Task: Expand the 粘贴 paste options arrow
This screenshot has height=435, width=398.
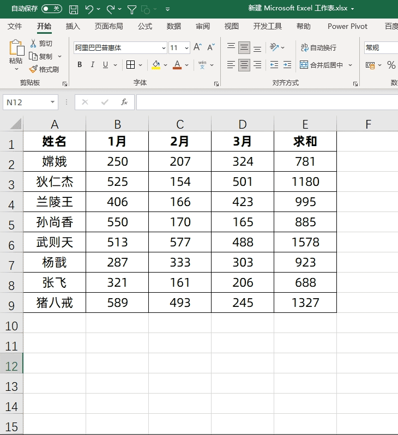Action: [16, 69]
